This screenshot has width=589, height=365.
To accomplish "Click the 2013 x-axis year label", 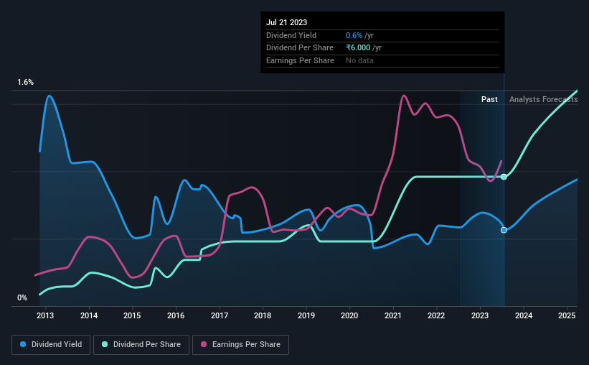I will (45, 315).
